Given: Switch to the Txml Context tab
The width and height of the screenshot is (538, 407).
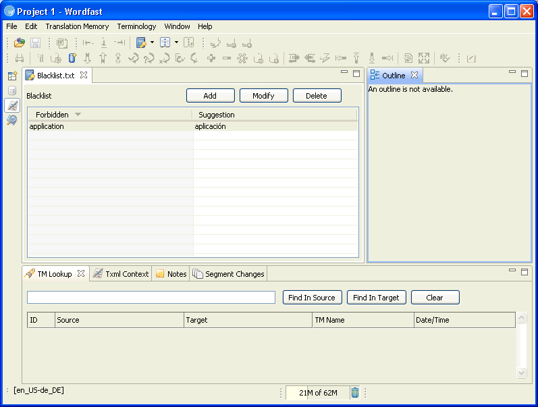Looking at the screenshot, I should 121,274.
